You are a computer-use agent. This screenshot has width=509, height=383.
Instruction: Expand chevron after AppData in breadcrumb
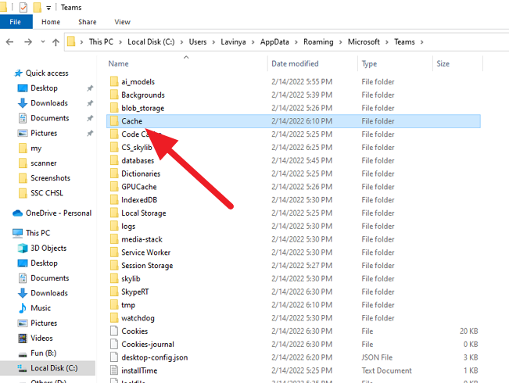click(296, 42)
